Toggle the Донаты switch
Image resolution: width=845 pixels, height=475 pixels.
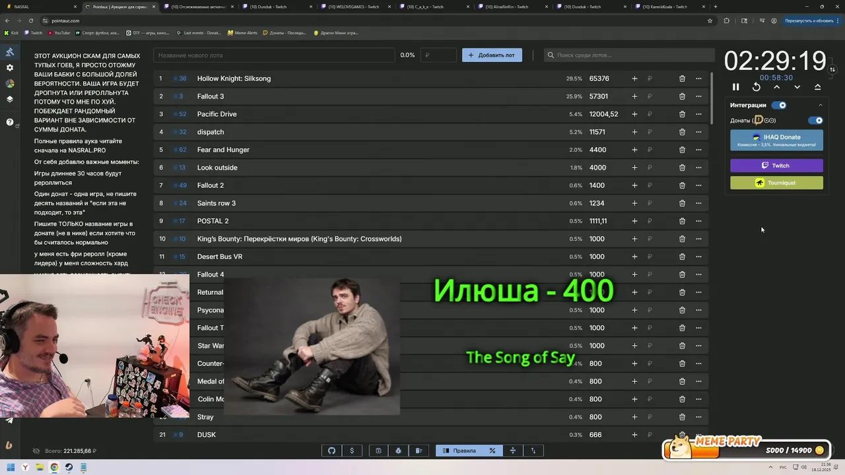tap(816, 121)
